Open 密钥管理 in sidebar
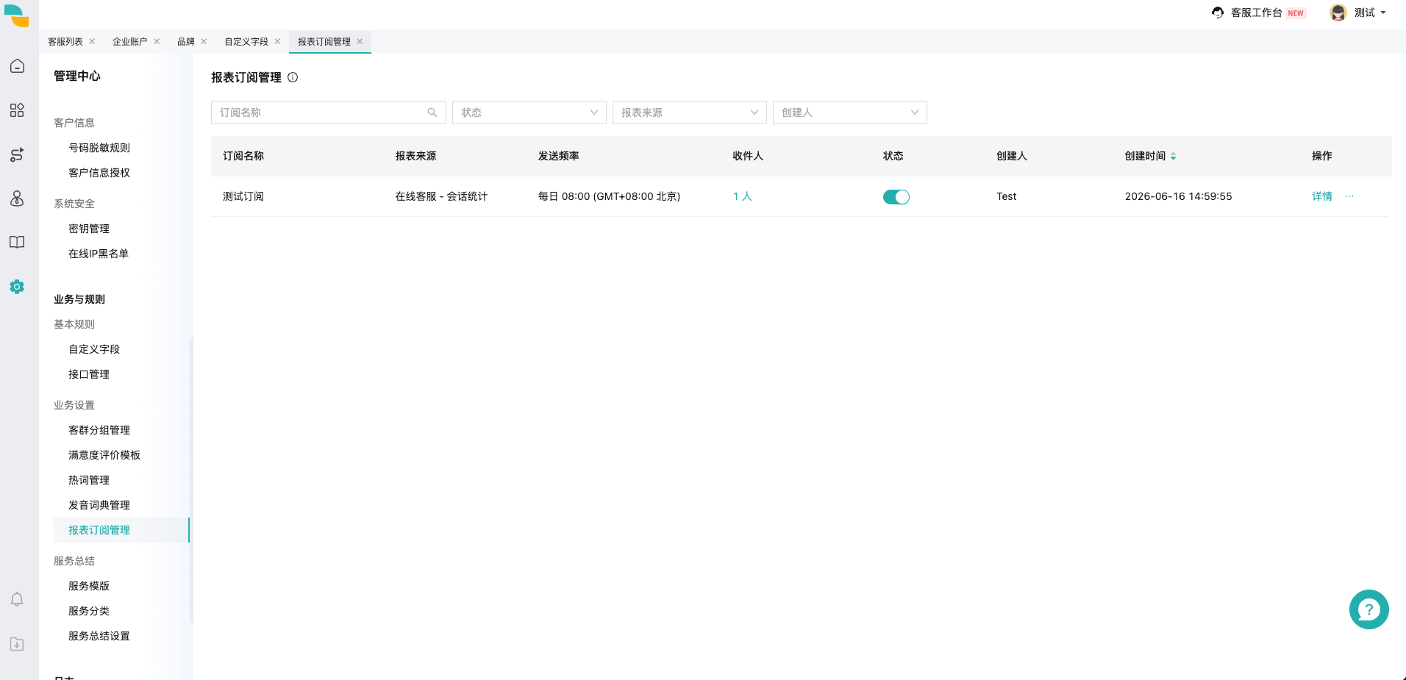Screen dimensions: 1406x680 [x=89, y=229]
